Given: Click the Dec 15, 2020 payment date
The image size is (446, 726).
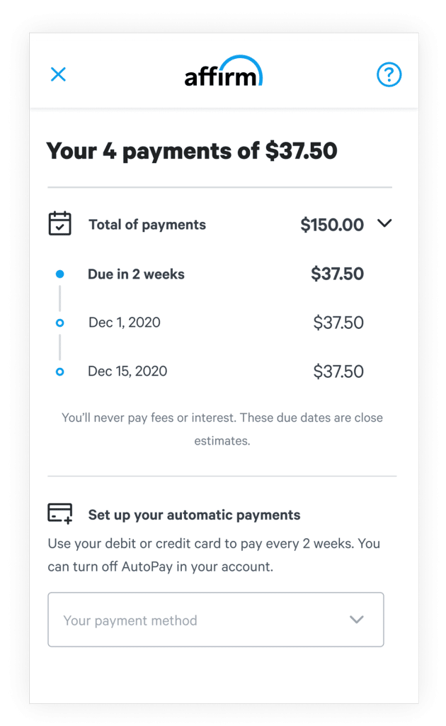Looking at the screenshot, I should 127,371.
